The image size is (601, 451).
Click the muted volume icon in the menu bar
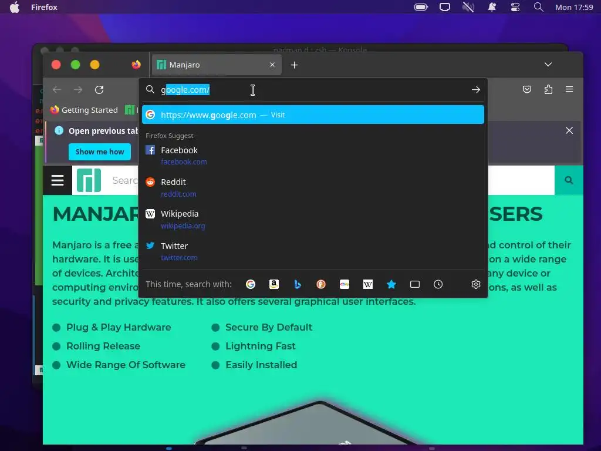click(x=468, y=7)
